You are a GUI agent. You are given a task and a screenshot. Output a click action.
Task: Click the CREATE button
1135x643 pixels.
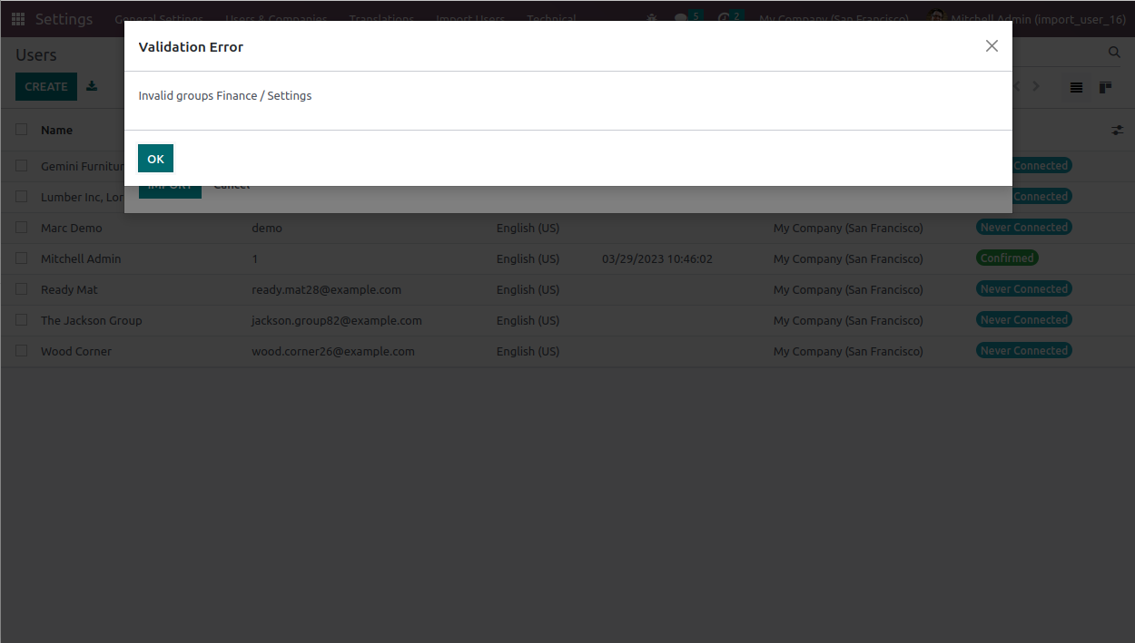(x=46, y=87)
